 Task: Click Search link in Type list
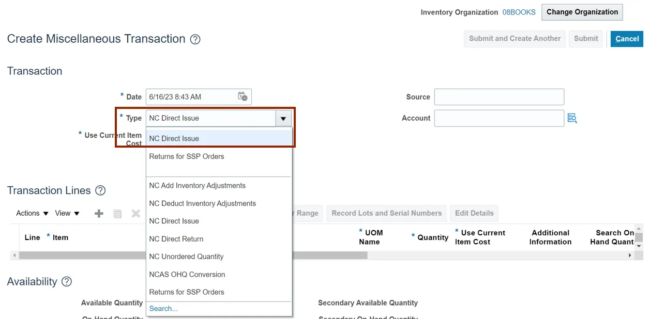163,309
